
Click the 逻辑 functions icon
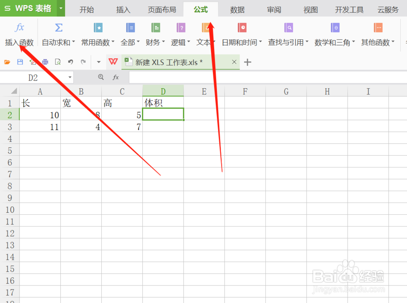pos(181,28)
